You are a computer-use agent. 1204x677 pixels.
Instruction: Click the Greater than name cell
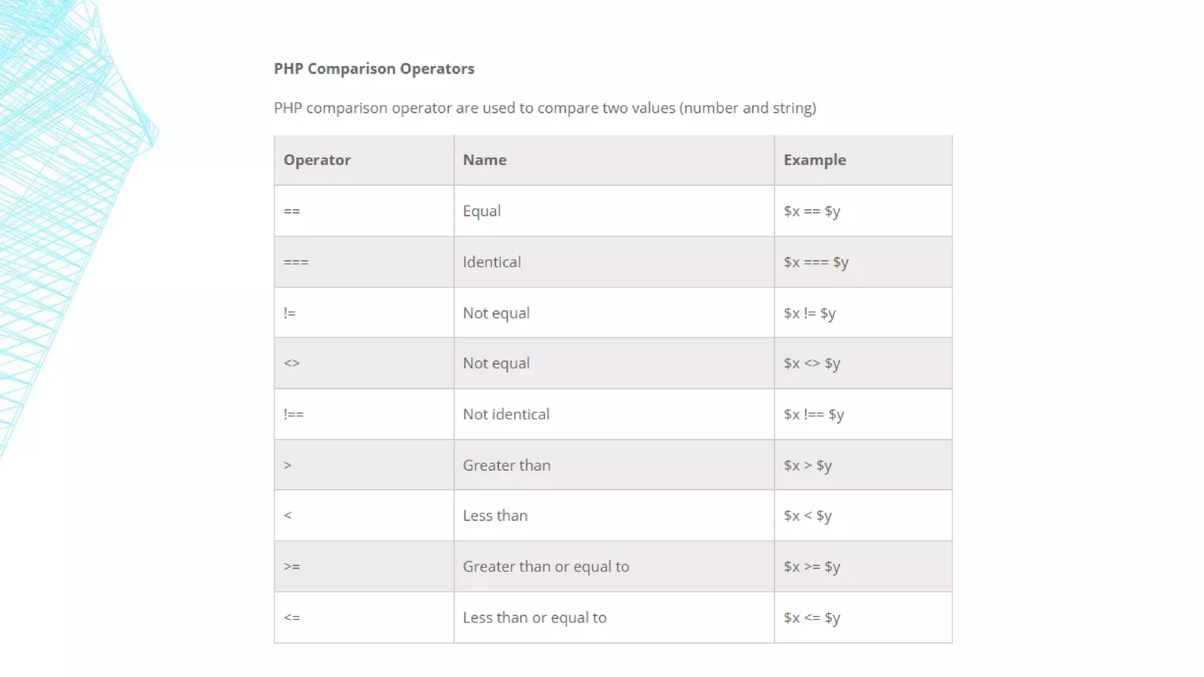(x=614, y=465)
